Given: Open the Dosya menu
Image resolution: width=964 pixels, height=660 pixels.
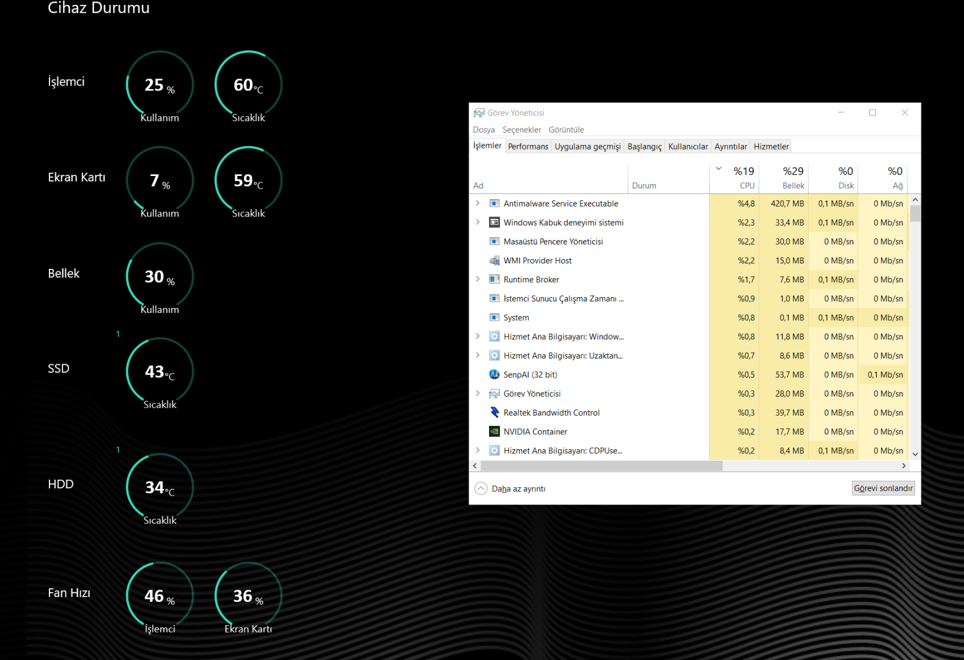Looking at the screenshot, I should click(484, 130).
